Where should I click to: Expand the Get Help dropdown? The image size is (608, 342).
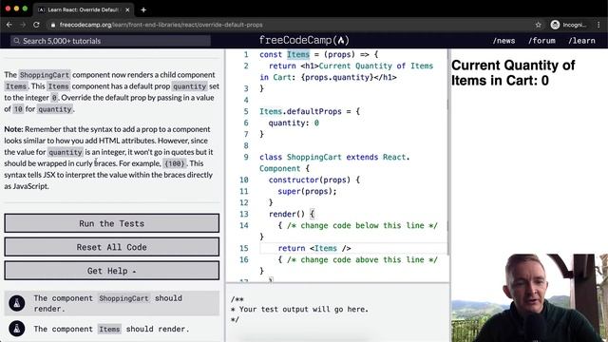click(112, 271)
